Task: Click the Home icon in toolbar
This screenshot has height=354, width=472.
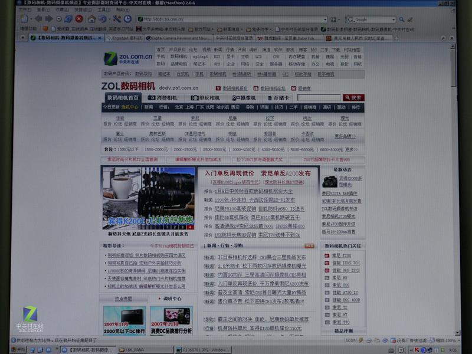Action: (92, 19)
